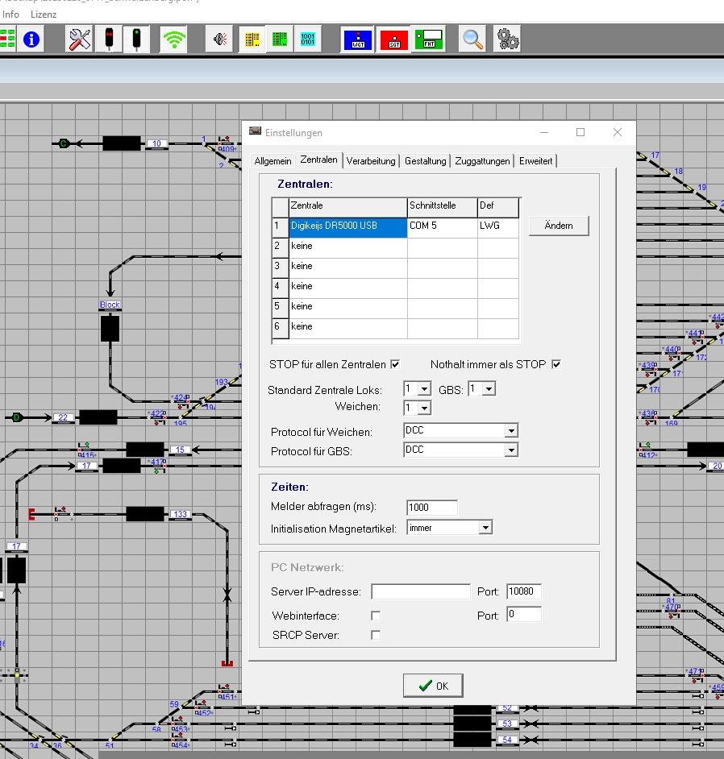Open the wrench and screwdriver tools icon

click(80, 39)
